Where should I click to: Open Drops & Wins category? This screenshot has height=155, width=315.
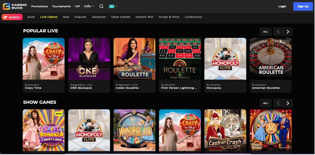click(x=169, y=17)
